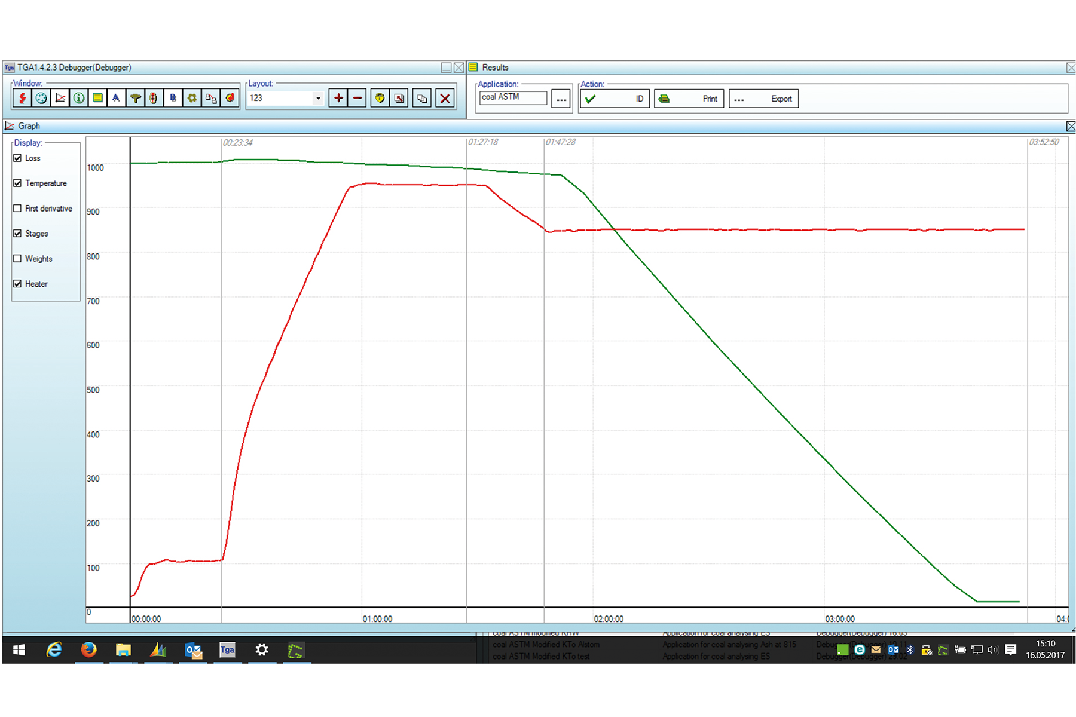Click the red plus add layout button

click(x=338, y=98)
